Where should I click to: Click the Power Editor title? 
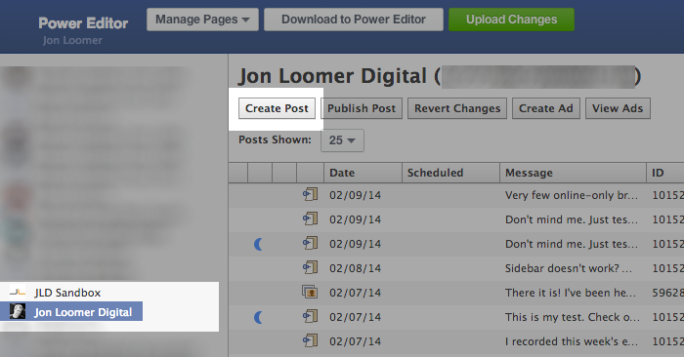(x=83, y=23)
